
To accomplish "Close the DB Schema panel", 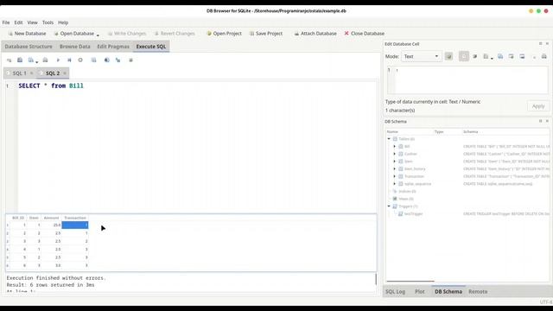I will tap(547, 121).
